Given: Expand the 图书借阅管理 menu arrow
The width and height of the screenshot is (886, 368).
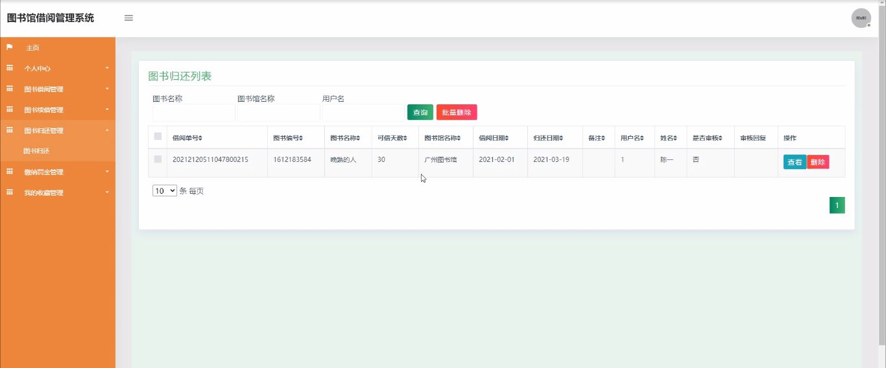Looking at the screenshot, I should pos(107,89).
